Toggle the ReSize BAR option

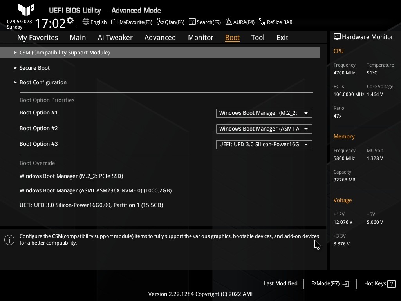(x=276, y=22)
